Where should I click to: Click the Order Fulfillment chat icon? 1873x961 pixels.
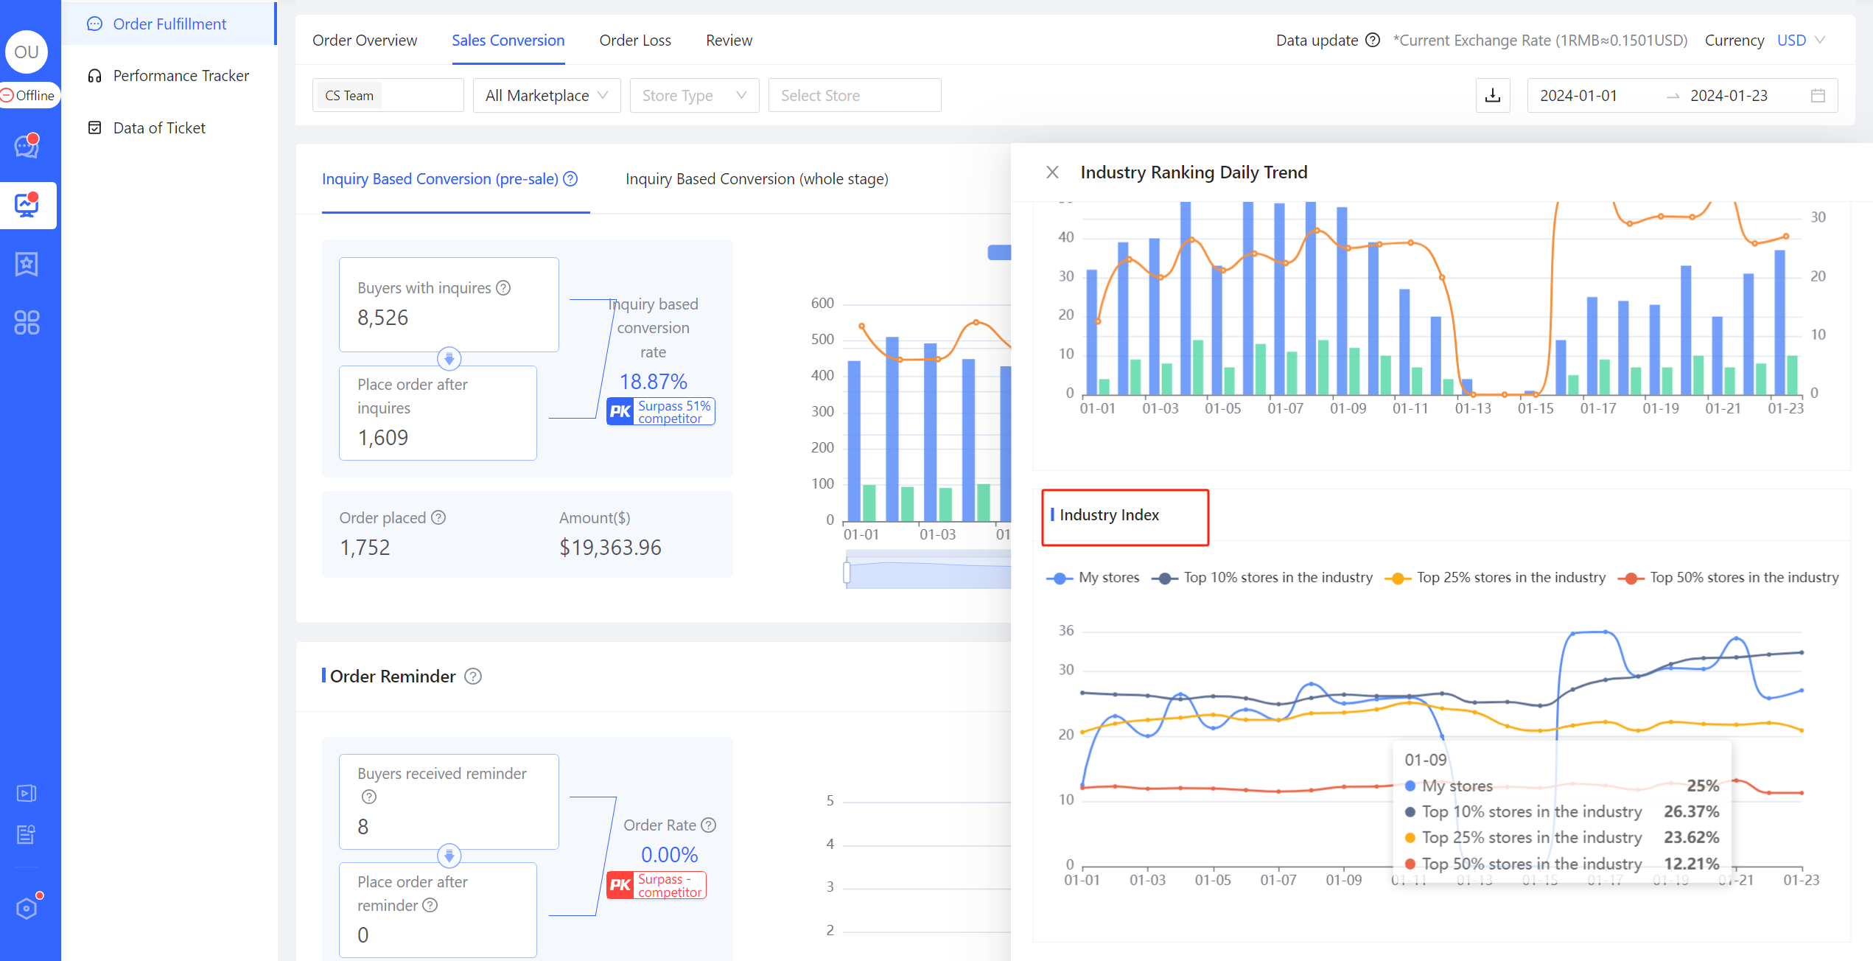point(94,24)
